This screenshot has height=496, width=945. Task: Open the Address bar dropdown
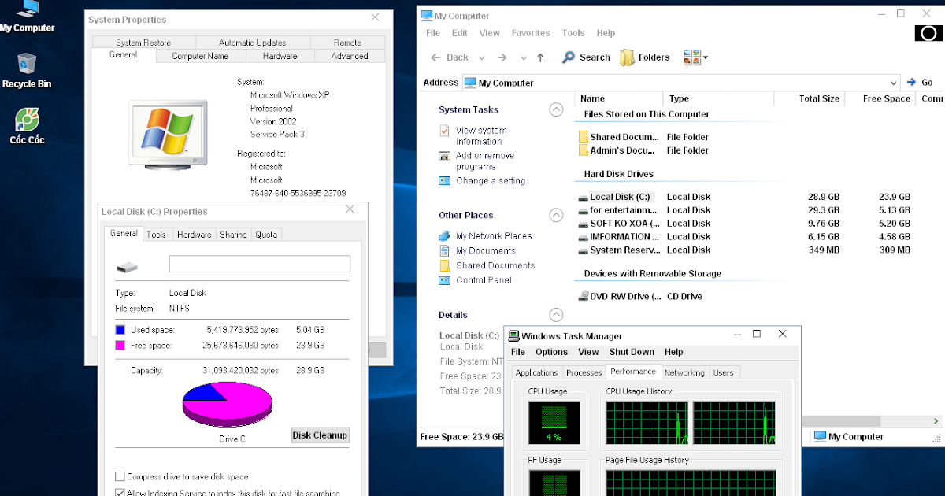pyautogui.click(x=894, y=83)
